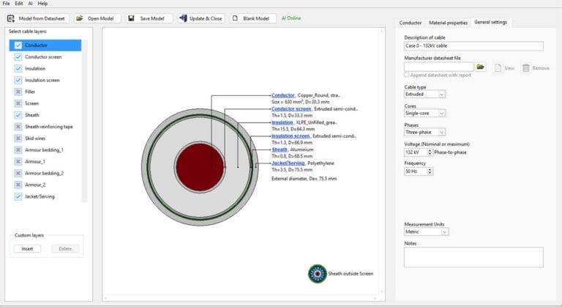Image resolution: width=562 pixels, height=307 pixels.
Task: Switch to the Conductor tab
Action: pyautogui.click(x=411, y=23)
